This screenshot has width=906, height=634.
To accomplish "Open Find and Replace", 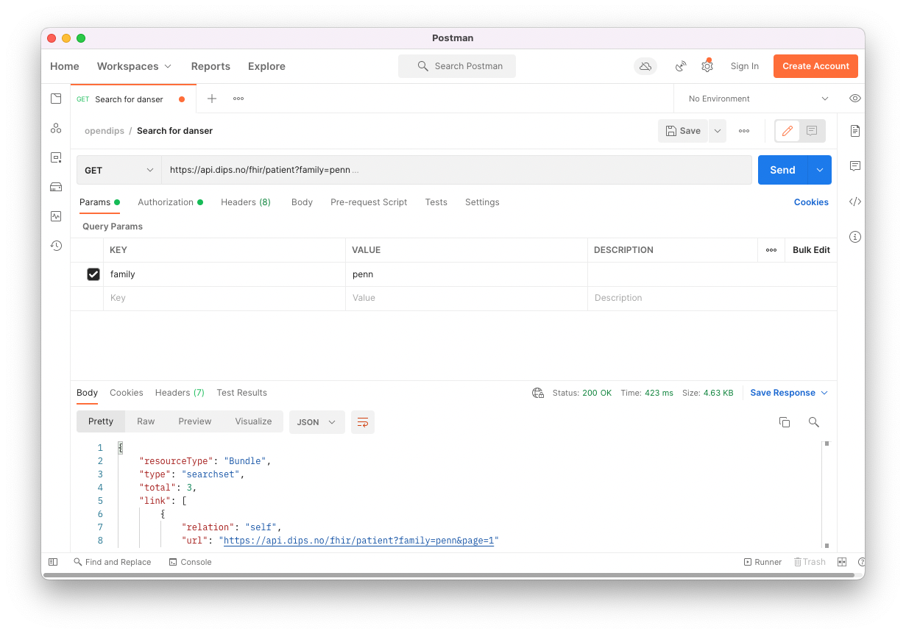I will click(113, 562).
